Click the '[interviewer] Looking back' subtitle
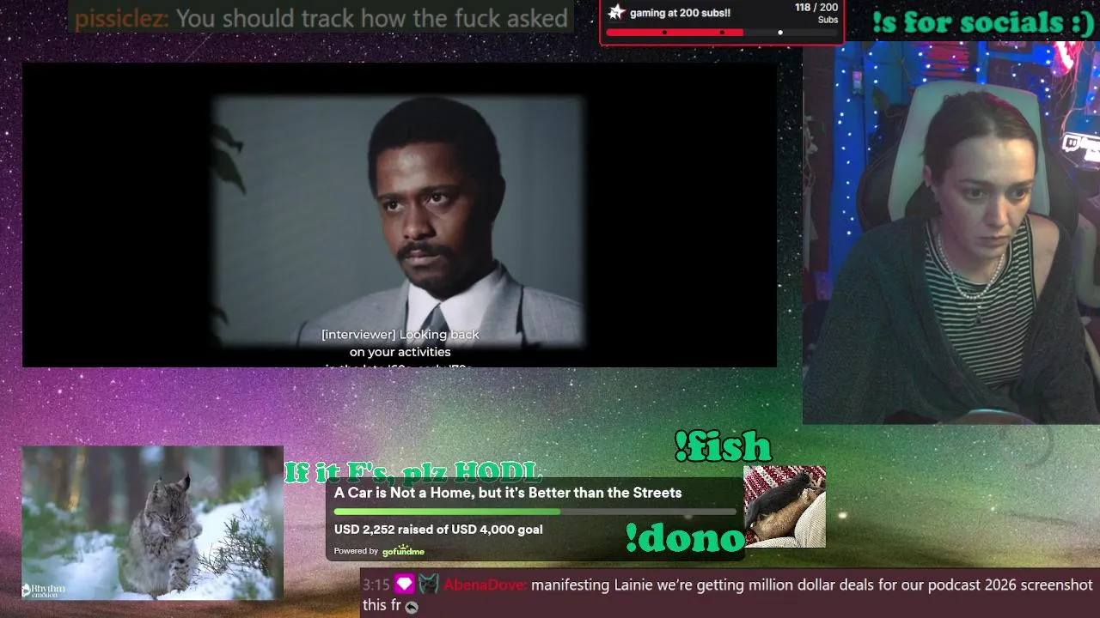 pos(400,335)
